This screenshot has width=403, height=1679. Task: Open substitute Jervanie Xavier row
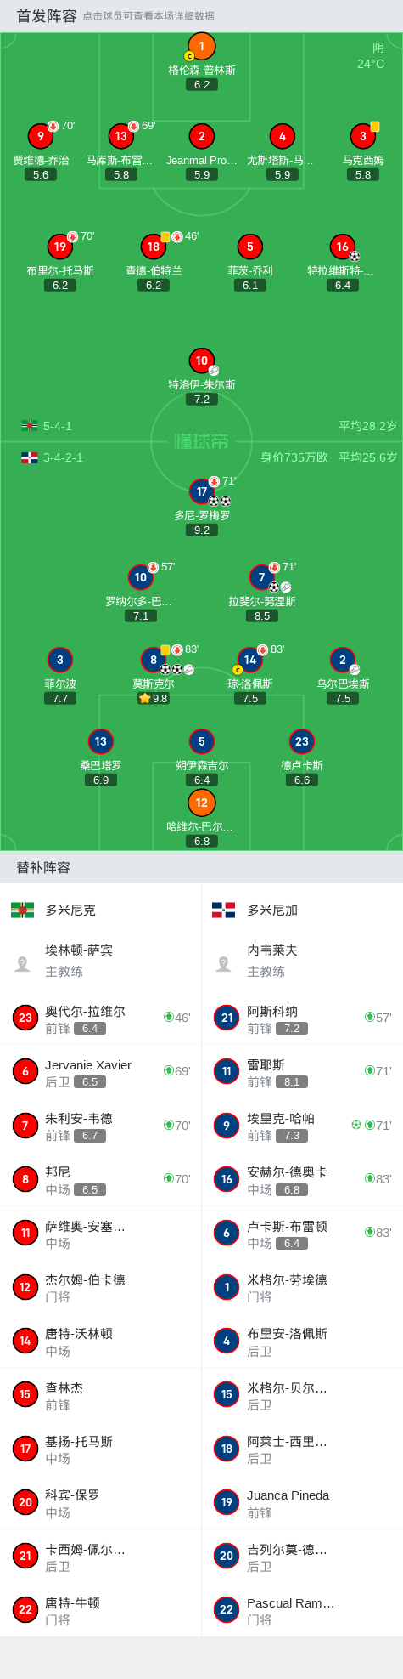click(101, 1072)
